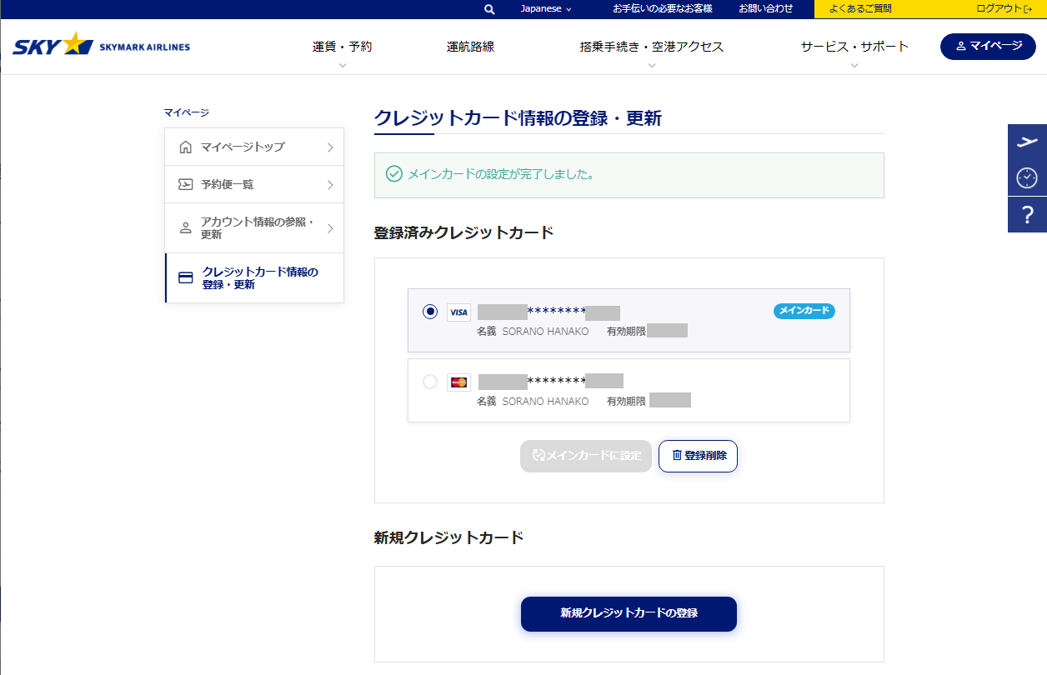Open the Japanese language dropdown
The height and width of the screenshot is (675, 1047).
546,9
